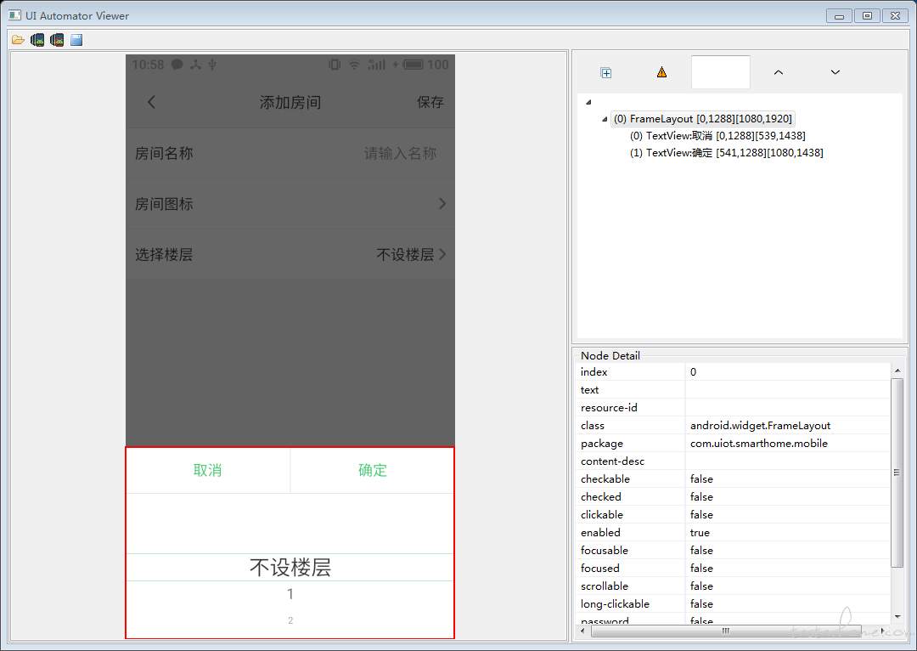Click the first Device Screenshot toolbar icon
This screenshot has height=651, width=917.
(37, 40)
